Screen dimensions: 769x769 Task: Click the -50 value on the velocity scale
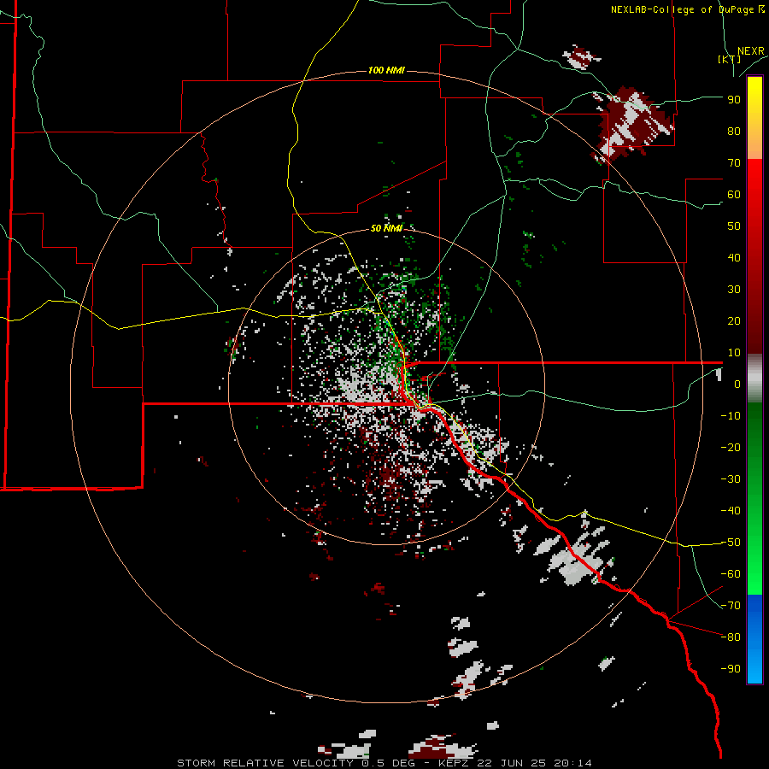click(731, 543)
